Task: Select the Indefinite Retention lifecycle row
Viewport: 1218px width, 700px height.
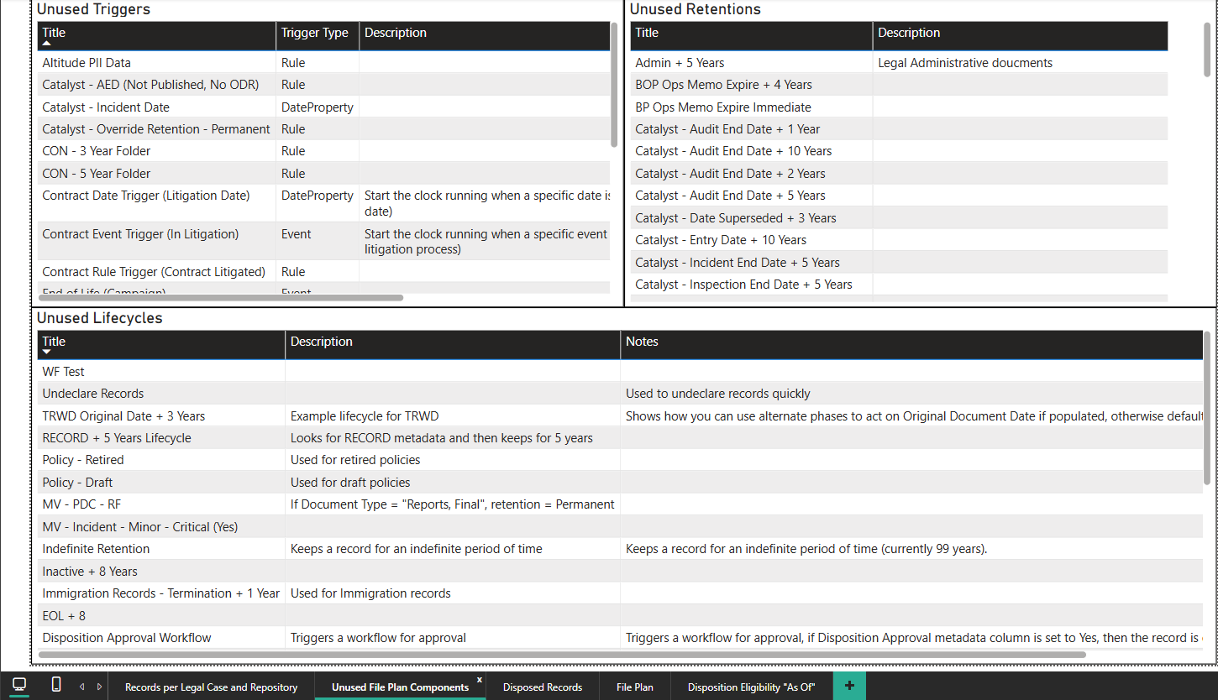Action: tap(96, 549)
